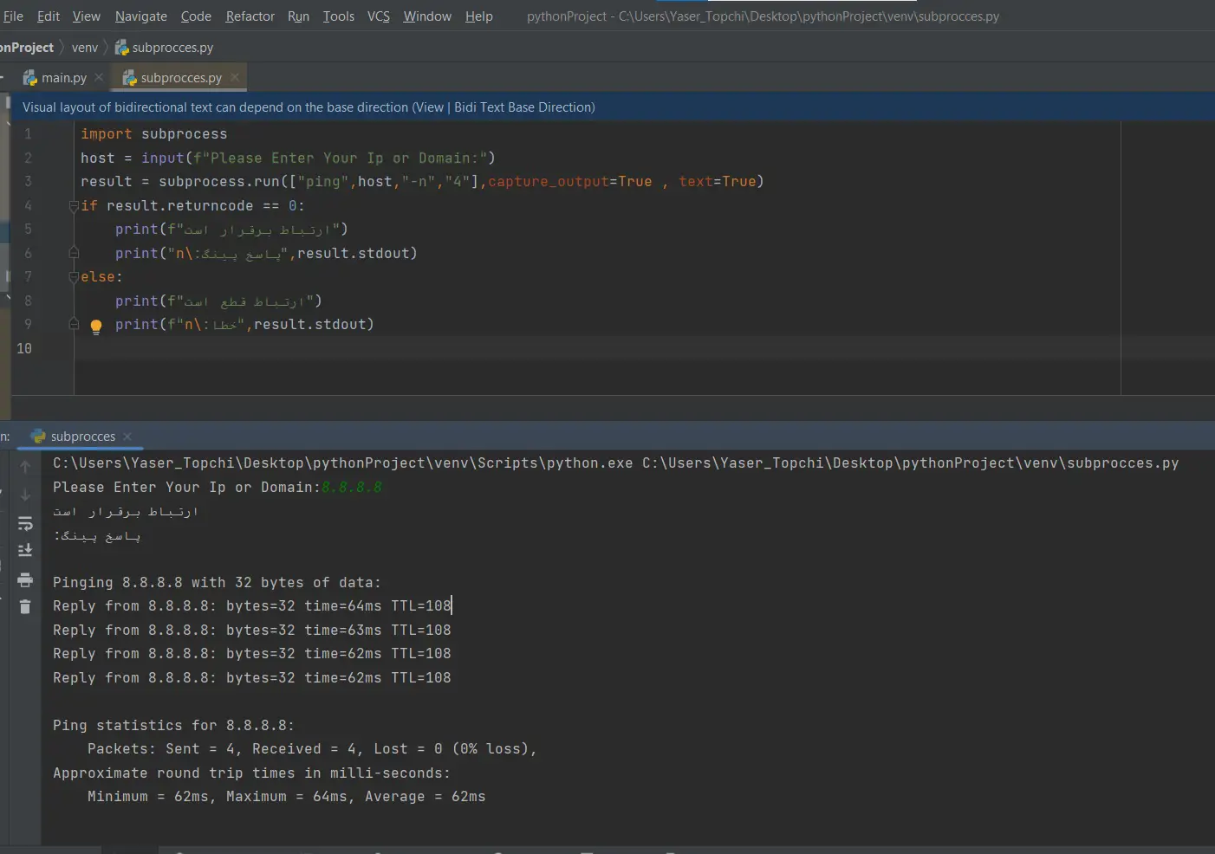
Task: Click 'result.stdout' on line 9
Action: coord(309,325)
